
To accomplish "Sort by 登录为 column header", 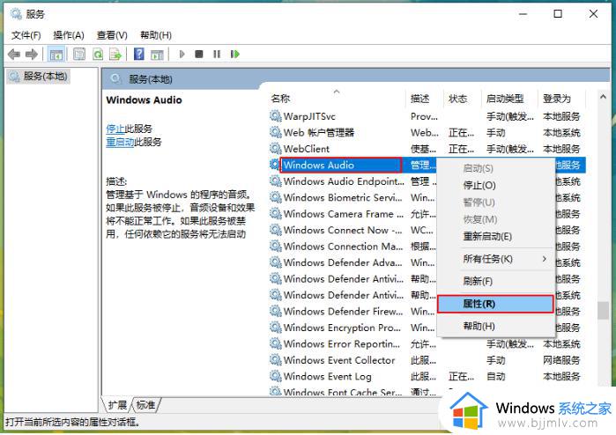I will (561, 98).
